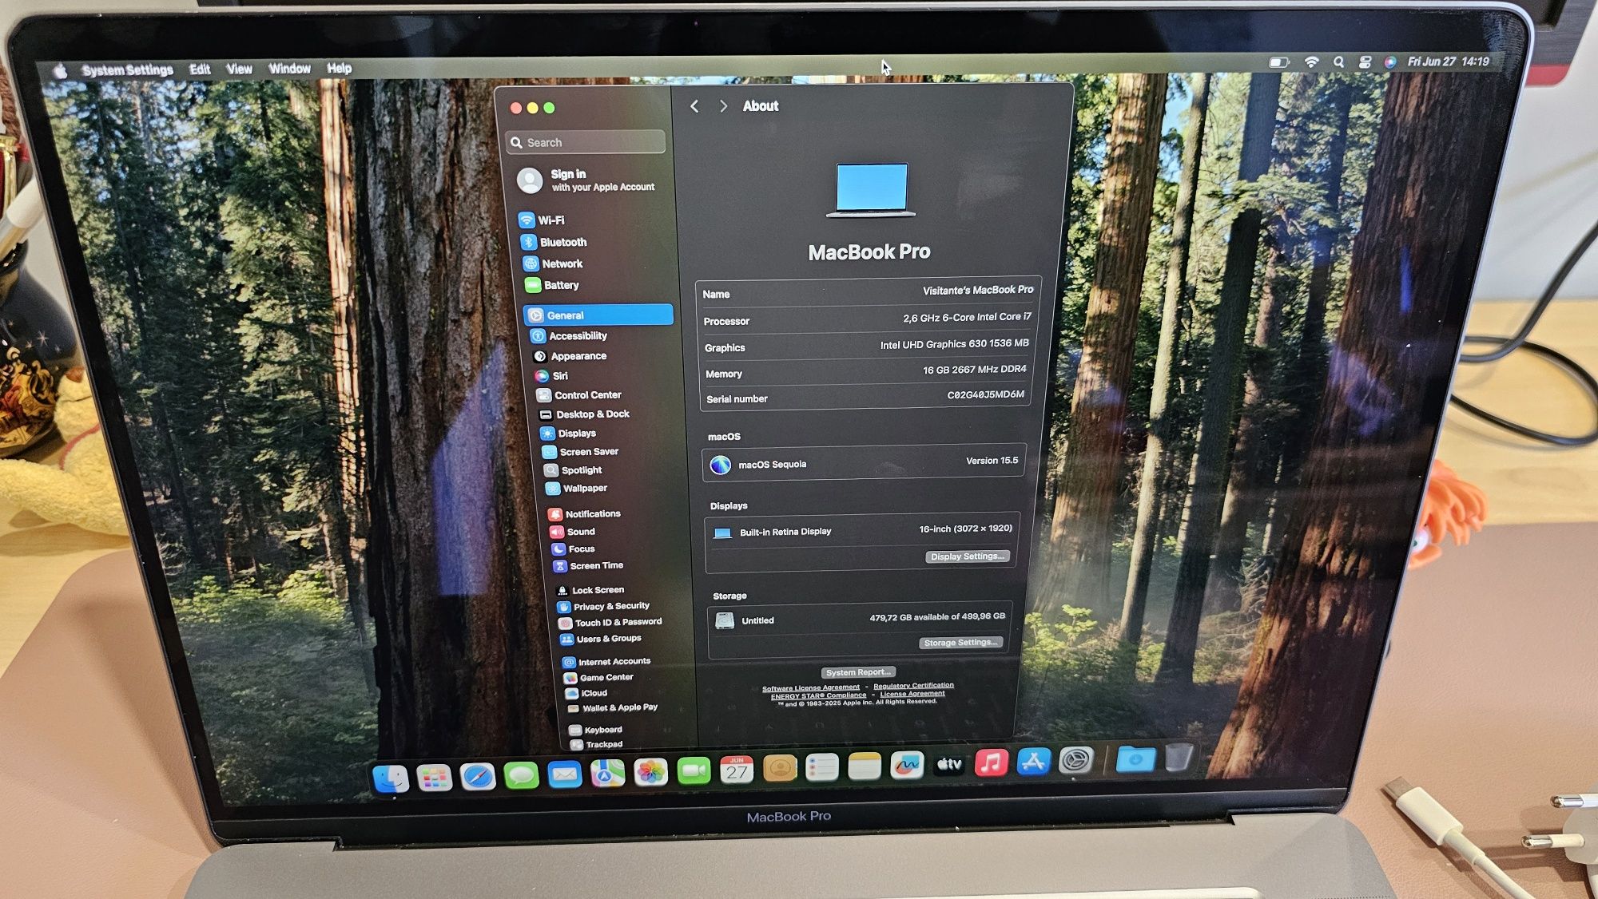Screen dimensions: 1598x899
Task: Select Users & Groups in sidebar
Action: pos(601,639)
